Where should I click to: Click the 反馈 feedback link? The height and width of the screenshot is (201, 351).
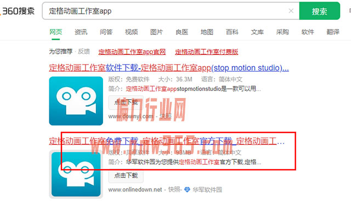tap(84, 51)
